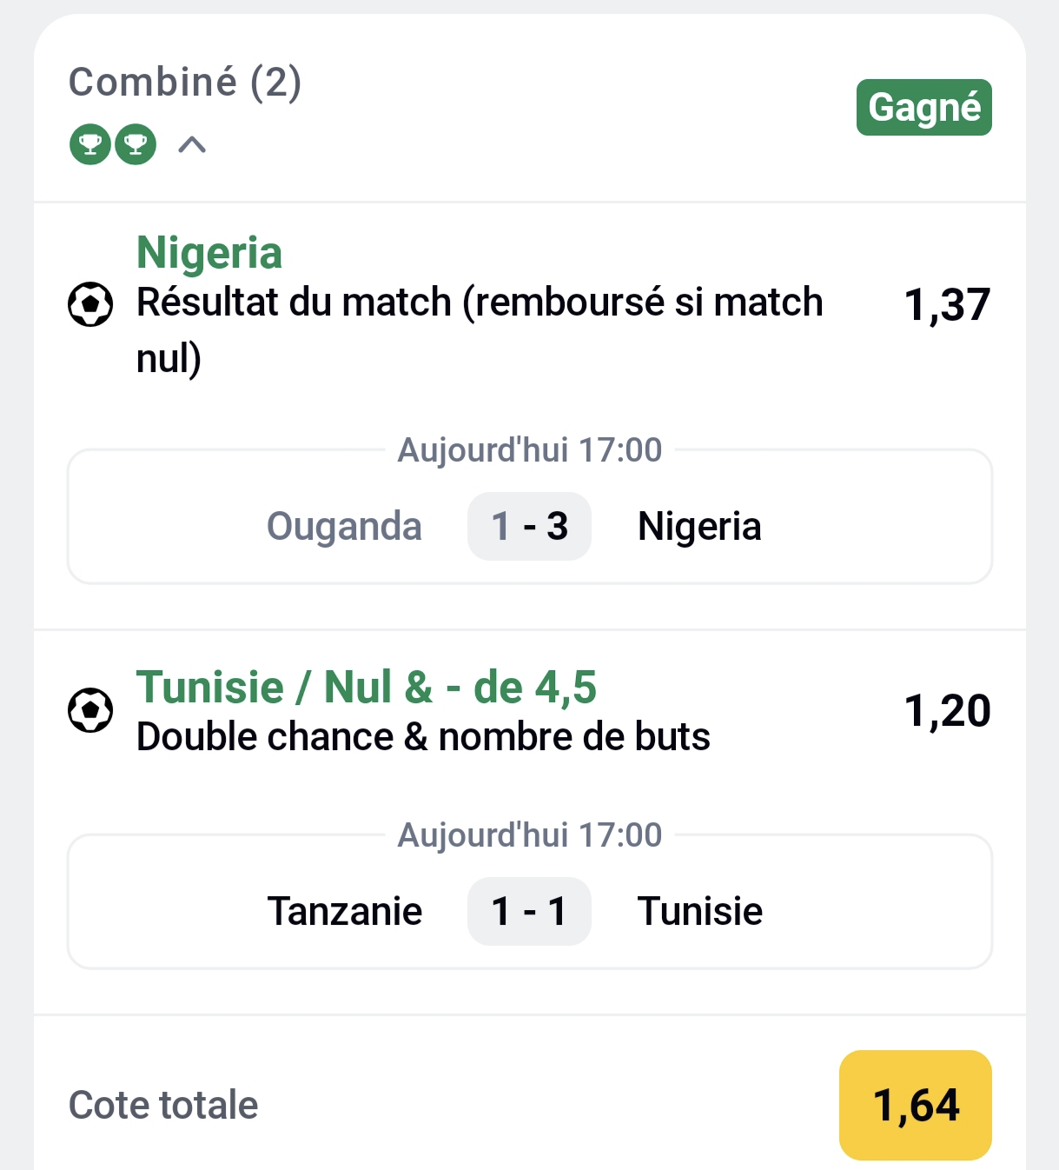The image size is (1059, 1170).
Task: Click the first green trophy icon
Action: [x=90, y=144]
